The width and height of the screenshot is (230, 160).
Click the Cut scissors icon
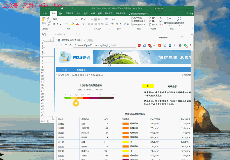pyautogui.click(x=48, y=18)
